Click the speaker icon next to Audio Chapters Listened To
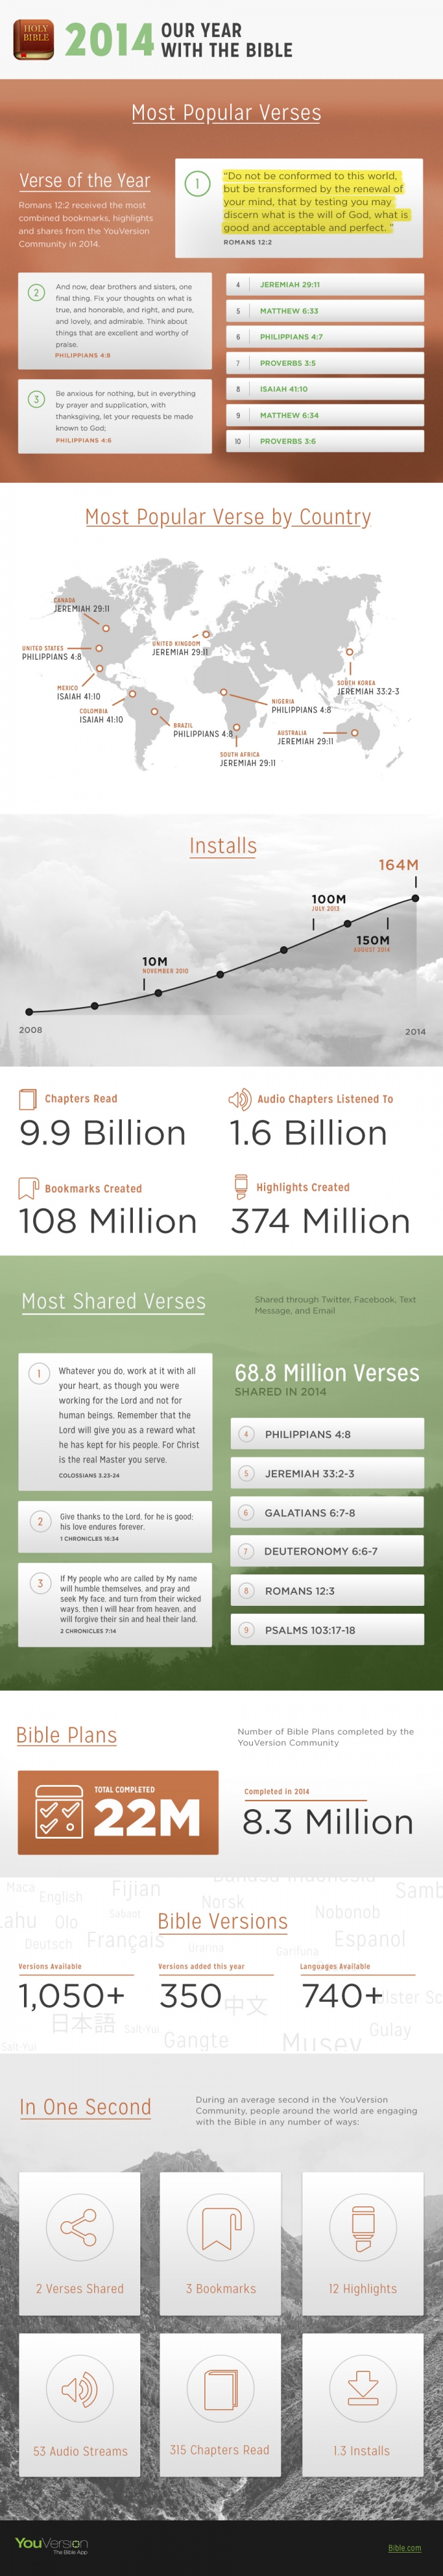Viewport: 443px width, 2576px height. pos(239,1099)
